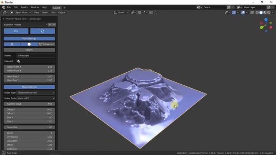
Task: Click the transform pivot point icon
Action: point(133,12)
